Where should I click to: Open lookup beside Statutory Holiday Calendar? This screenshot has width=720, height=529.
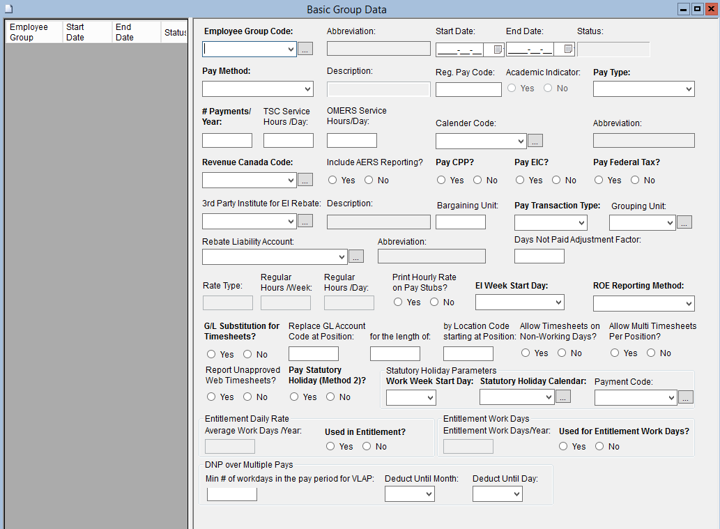pos(562,397)
